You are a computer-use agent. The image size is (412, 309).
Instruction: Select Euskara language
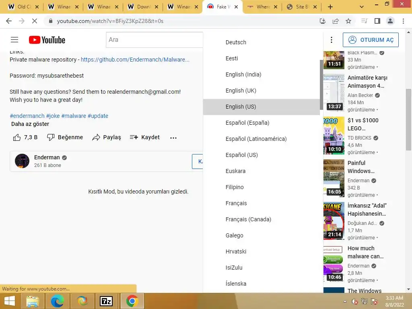click(x=261, y=171)
